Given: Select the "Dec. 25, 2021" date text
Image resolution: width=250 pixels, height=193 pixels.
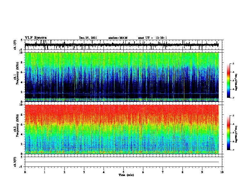Looking at the screenshot, I should [88, 38].
